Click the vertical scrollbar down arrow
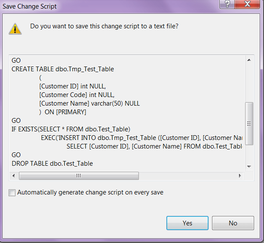The width and height of the screenshot is (264, 243). click(x=249, y=167)
